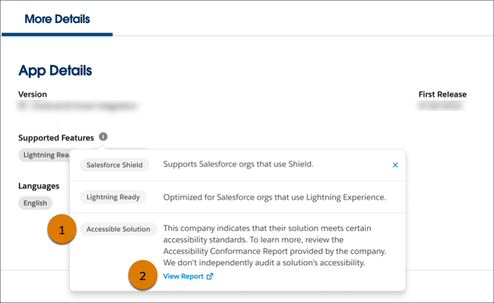Viewport: 494px width, 303px height.
Task: Close the supported features popover
Action: pos(395,165)
